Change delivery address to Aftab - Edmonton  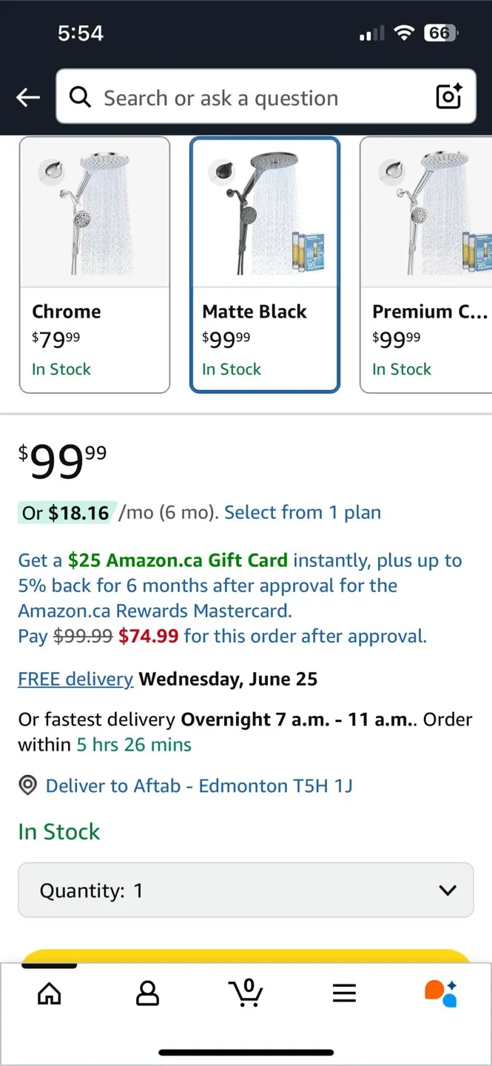pyautogui.click(x=199, y=786)
